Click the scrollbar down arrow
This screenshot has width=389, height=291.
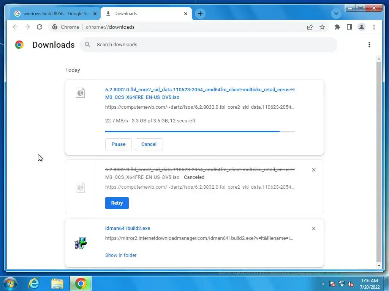point(379,266)
